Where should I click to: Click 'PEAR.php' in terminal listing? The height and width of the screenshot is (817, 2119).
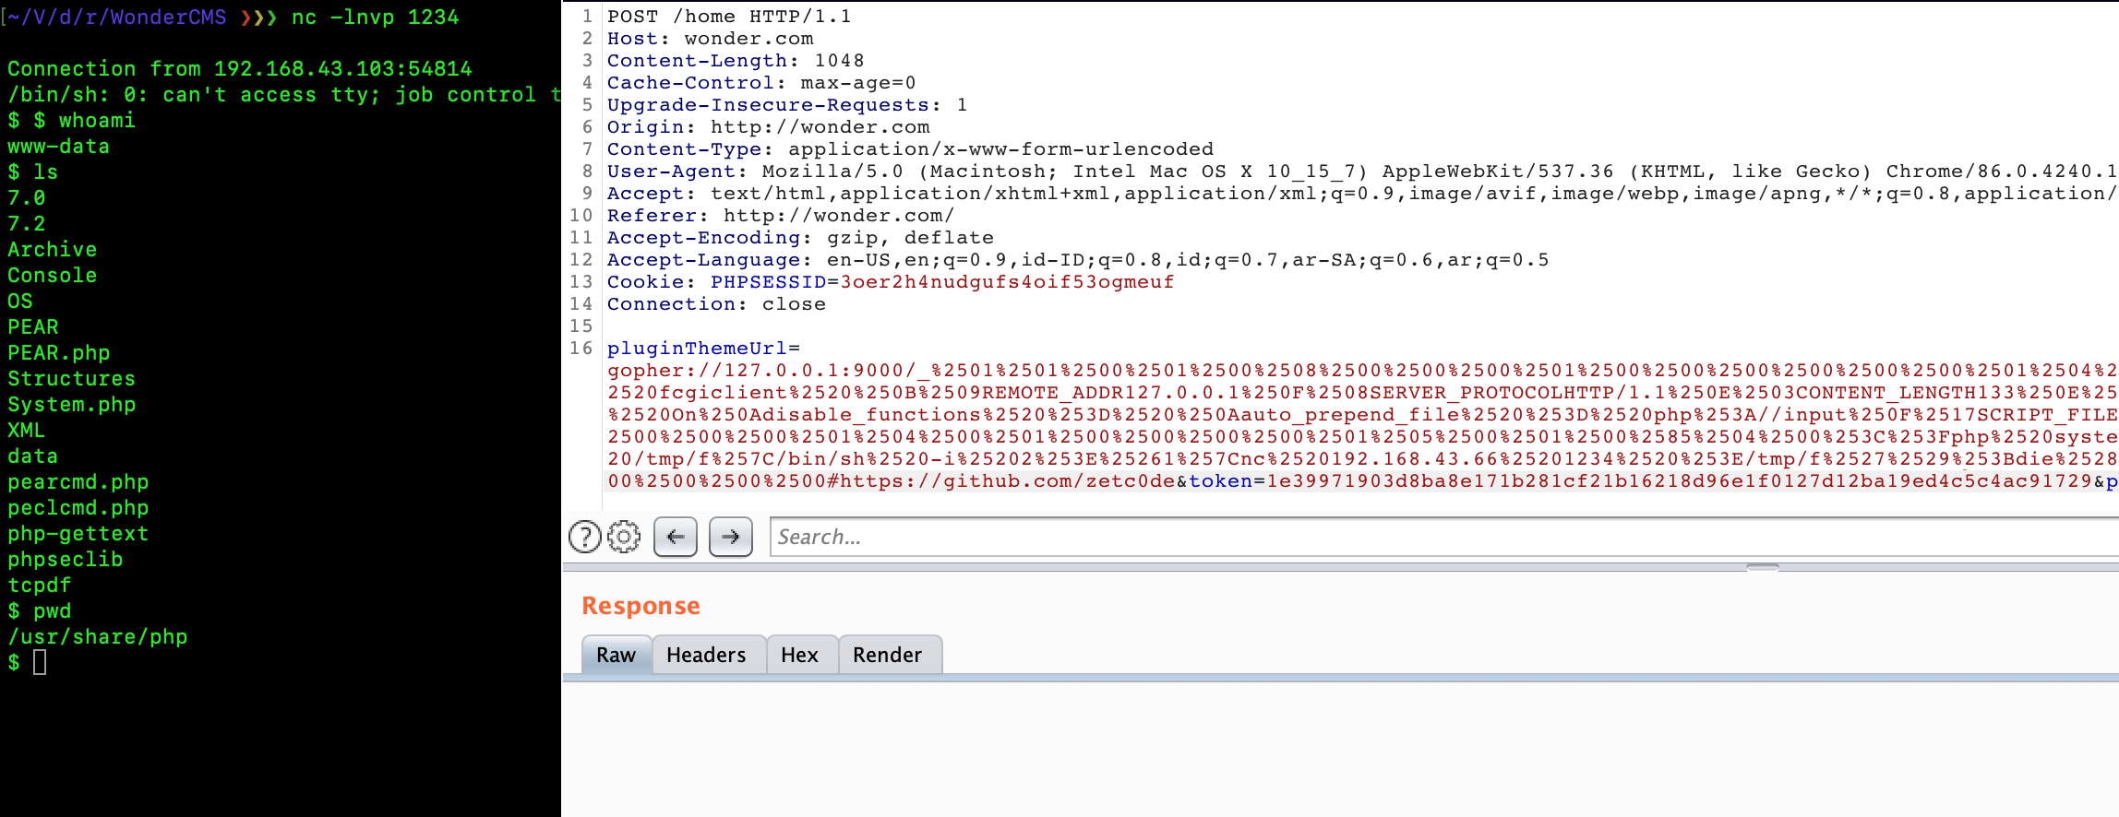coord(59,353)
